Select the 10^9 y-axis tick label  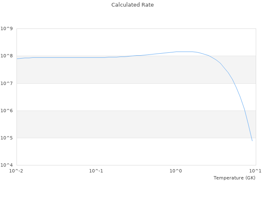(7, 29)
